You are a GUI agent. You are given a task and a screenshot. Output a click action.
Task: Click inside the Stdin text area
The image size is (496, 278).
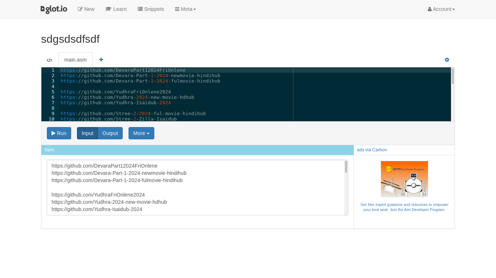(x=198, y=188)
